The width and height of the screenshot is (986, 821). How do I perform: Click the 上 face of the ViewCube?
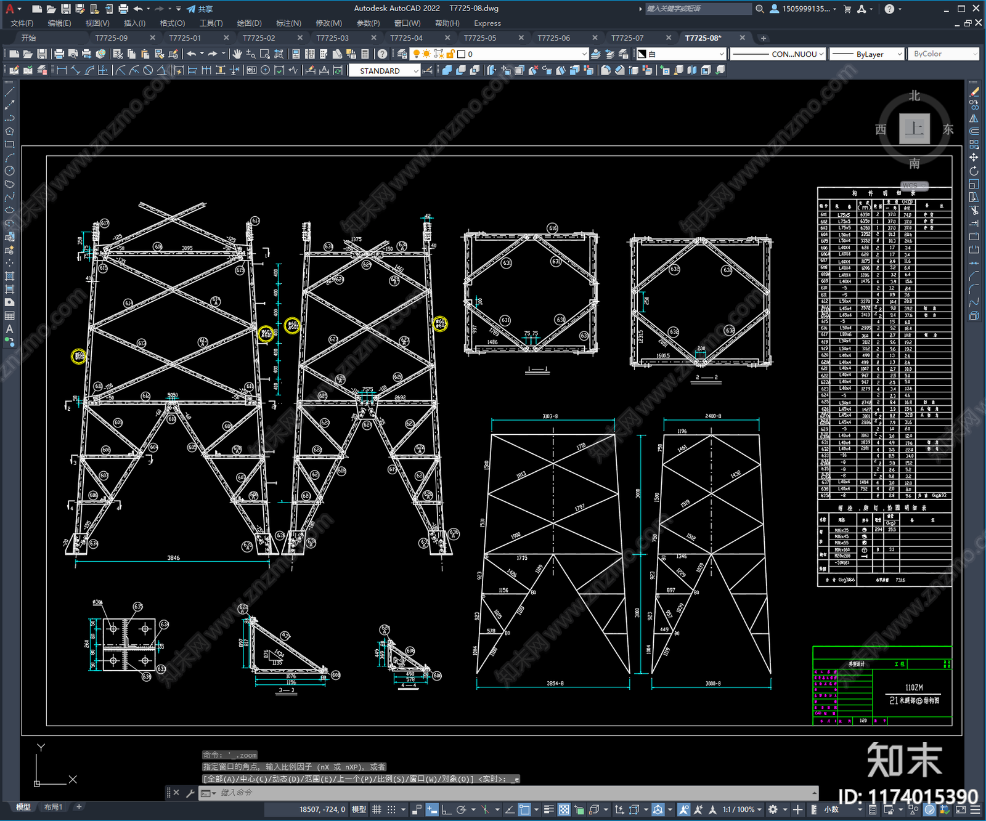click(x=914, y=129)
